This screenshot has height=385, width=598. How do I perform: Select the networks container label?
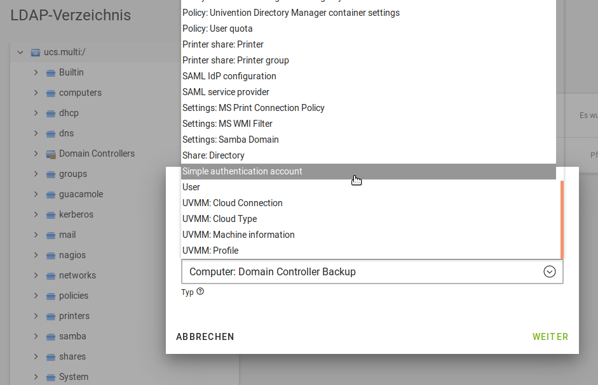click(x=78, y=275)
